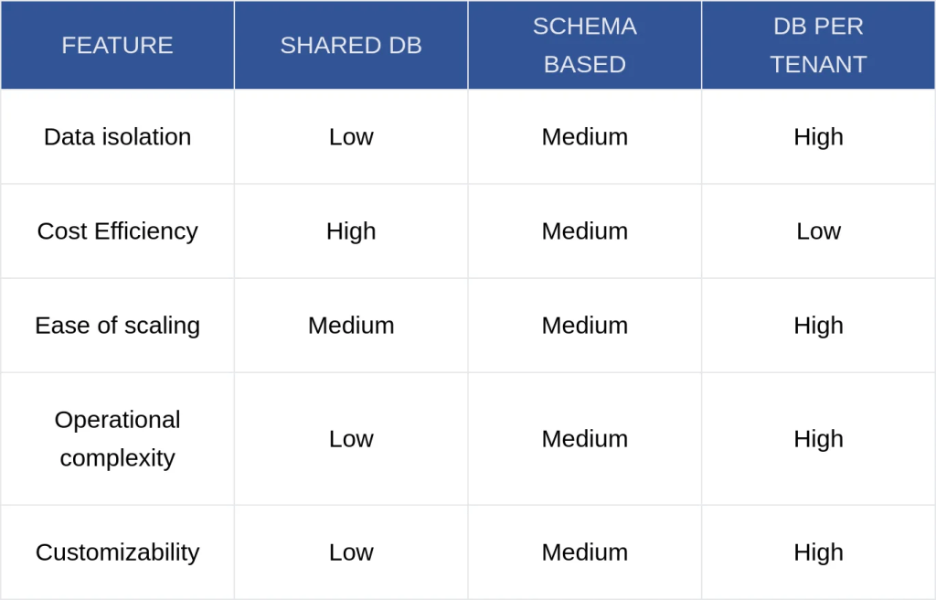Select DB Per Tenant value for Data isolation
936x600 pixels.
click(x=818, y=136)
